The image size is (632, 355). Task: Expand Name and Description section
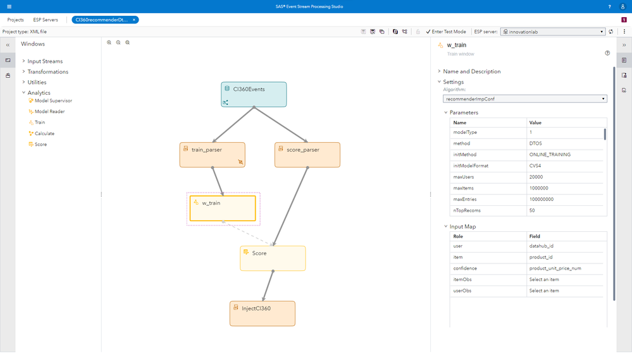(439, 71)
